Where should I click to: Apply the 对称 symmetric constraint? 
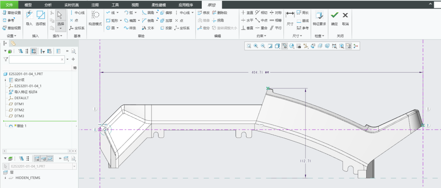click(276, 13)
